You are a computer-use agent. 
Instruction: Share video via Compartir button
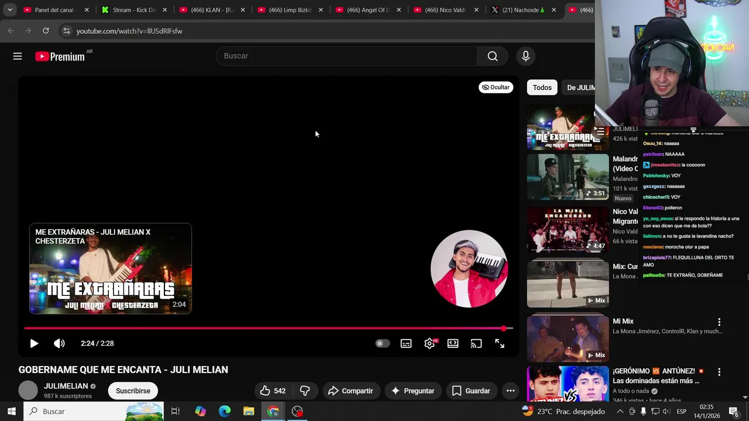(x=351, y=391)
